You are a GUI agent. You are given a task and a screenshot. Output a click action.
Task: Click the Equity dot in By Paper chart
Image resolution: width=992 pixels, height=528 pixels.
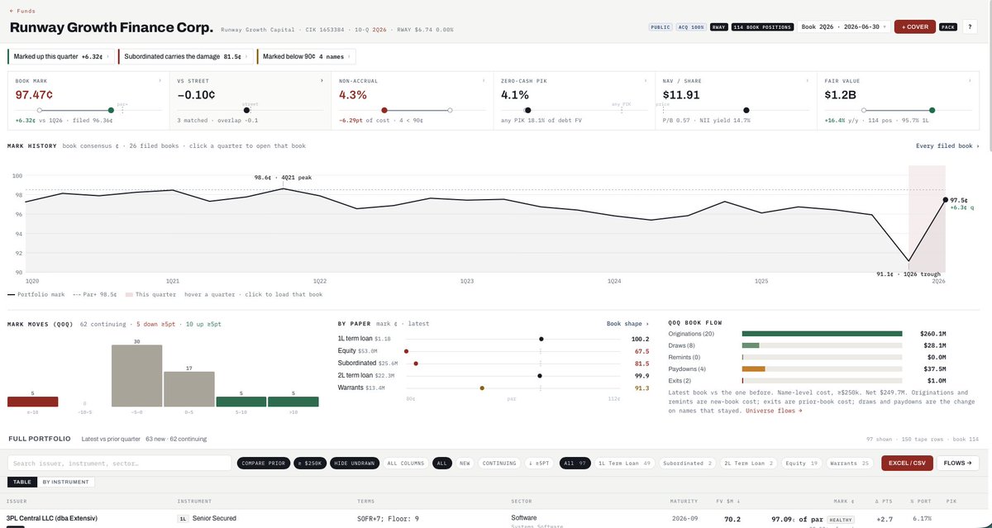406,351
